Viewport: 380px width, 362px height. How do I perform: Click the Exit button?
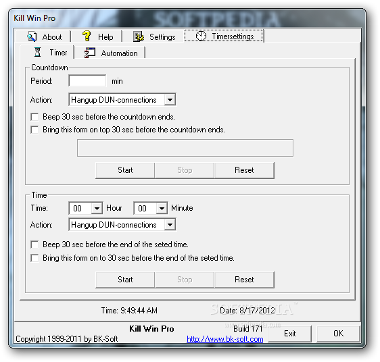click(289, 334)
